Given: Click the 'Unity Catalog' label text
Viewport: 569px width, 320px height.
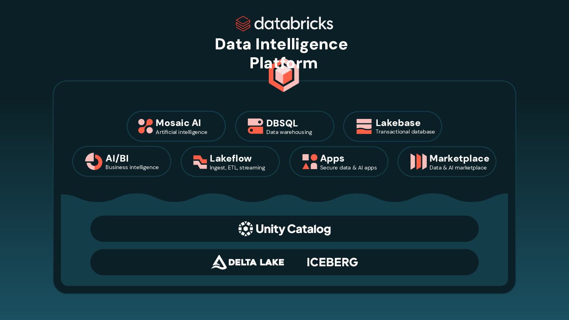Looking at the screenshot, I should pos(293,229).
